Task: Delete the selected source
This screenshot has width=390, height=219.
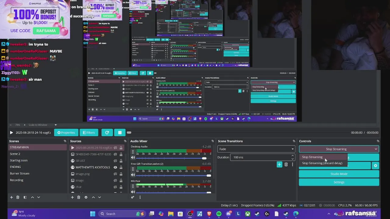Action: (x=79, y=197)
